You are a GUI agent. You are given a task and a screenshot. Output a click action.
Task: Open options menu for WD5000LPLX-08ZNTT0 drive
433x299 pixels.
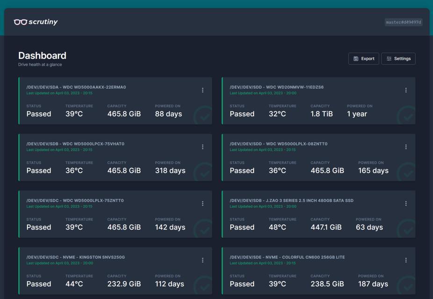click(x=406, y=147)
